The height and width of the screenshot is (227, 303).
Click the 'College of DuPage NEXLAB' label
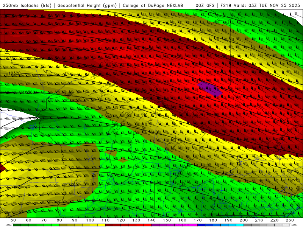[153, 5]
